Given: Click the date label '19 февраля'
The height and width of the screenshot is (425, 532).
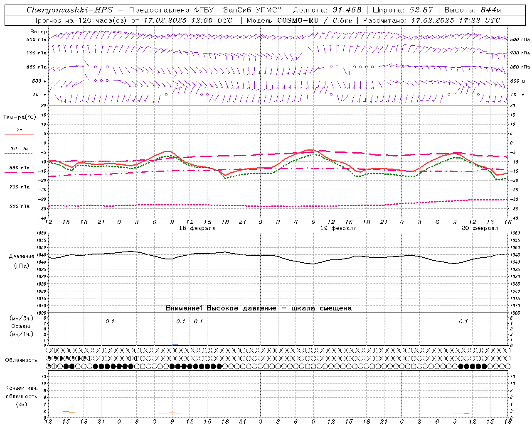Looking at the screenshot, I should (338, 228).
